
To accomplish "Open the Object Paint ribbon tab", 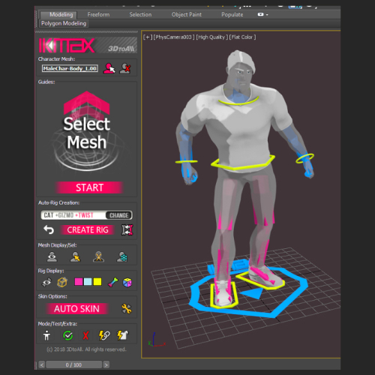I will point(187,15).
